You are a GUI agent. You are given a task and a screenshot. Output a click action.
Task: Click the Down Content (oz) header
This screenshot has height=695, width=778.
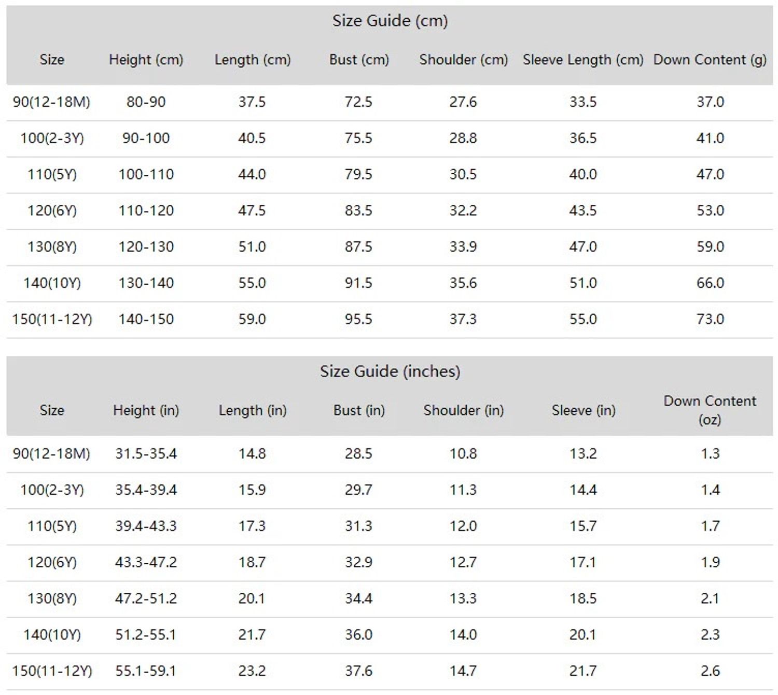tap(710, 410)
